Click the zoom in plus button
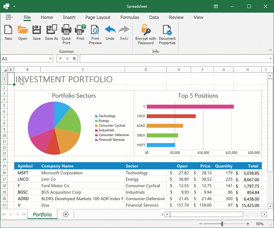 click(x=248, y=224)
